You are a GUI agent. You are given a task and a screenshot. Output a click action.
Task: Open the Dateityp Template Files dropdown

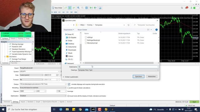coord(118,70)
